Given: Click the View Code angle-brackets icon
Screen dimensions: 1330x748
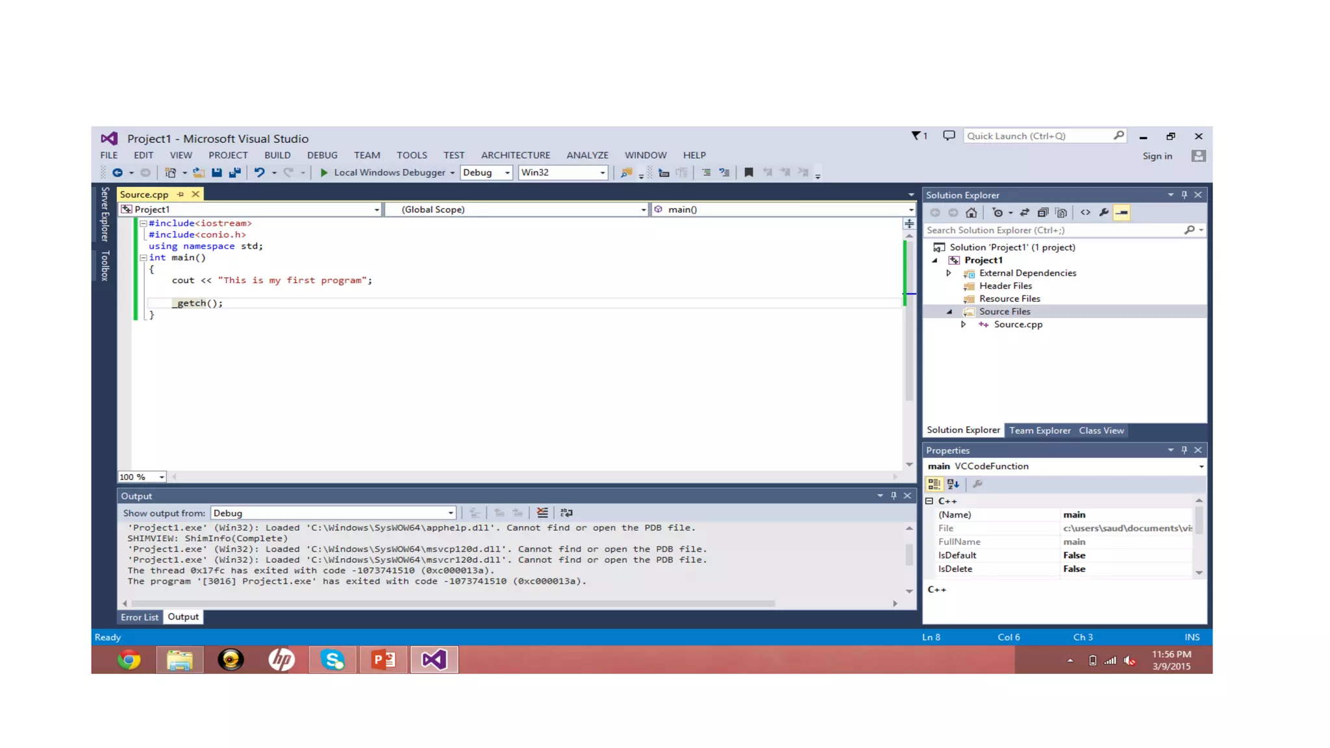Looking at the screenshot, I should [1085, 213].
